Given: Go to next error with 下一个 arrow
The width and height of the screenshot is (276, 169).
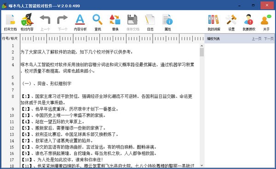Looking at the screenshot, I should point(63,22).
